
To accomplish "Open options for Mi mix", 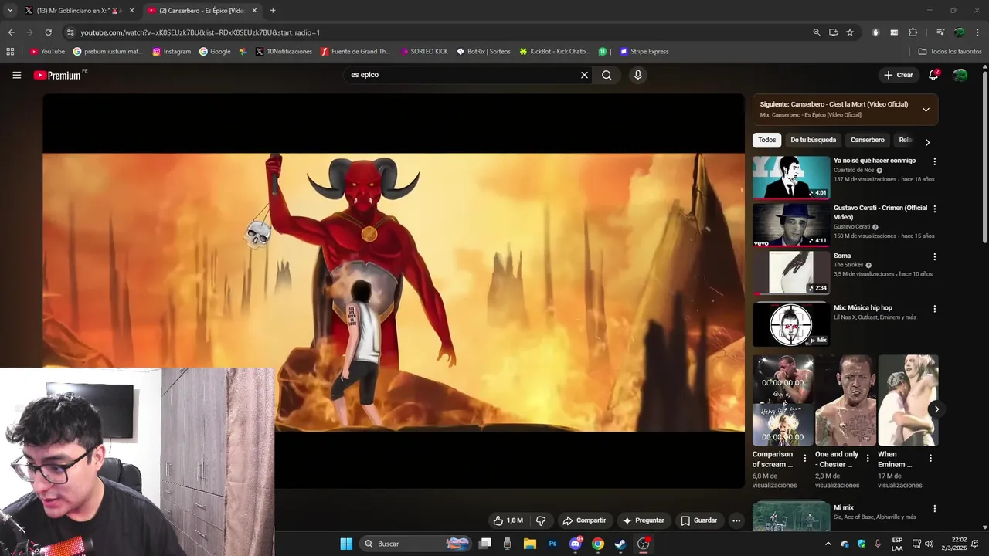I will coord(934,508).
